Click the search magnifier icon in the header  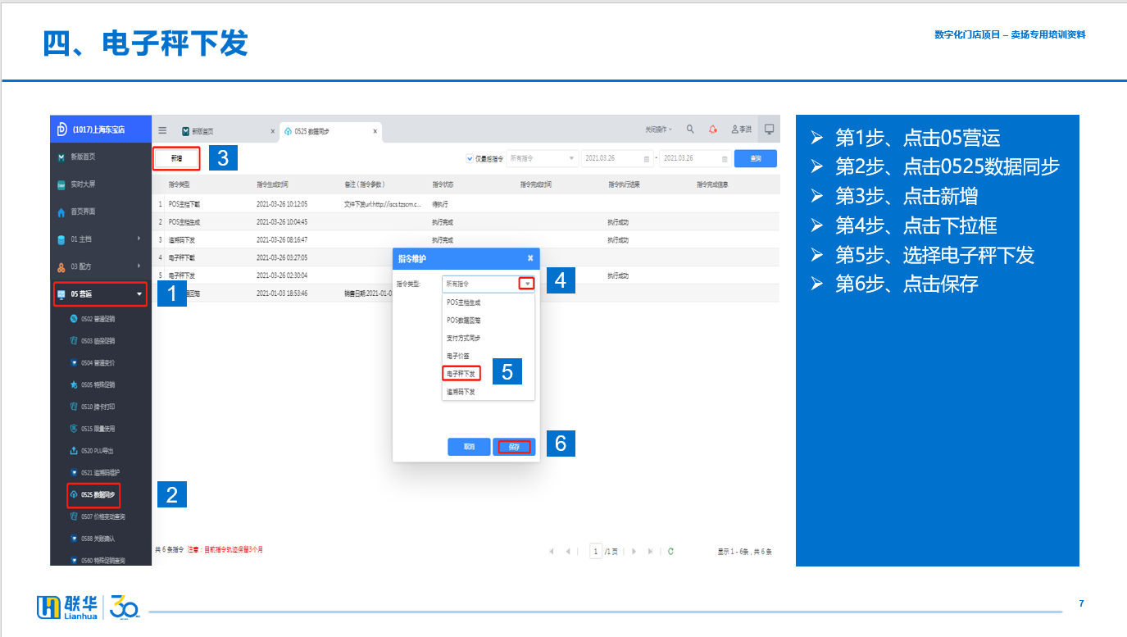click(x=690, y=130)
